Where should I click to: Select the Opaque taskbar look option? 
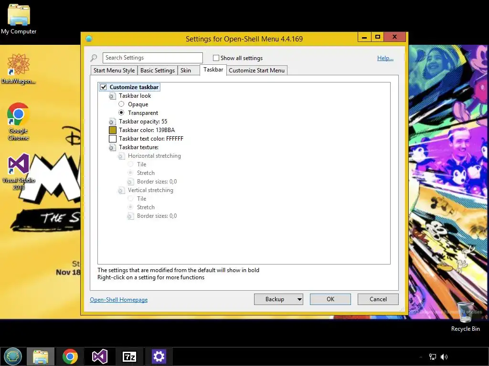[121, 104]
